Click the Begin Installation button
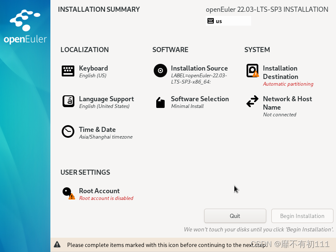Screen dimensions: 336x252 point(302,216)
